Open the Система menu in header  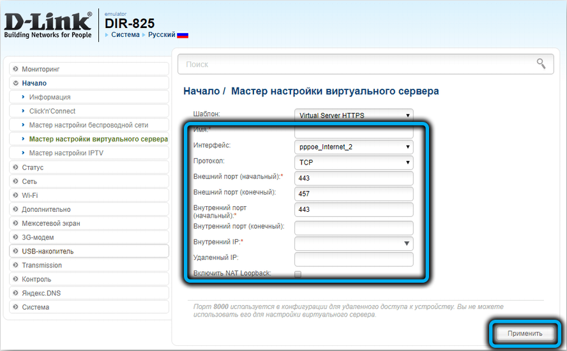click(125, 34)
